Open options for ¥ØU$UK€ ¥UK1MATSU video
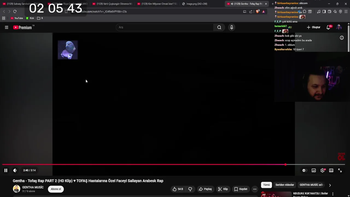The image size is (350, 197). (333, 194)
